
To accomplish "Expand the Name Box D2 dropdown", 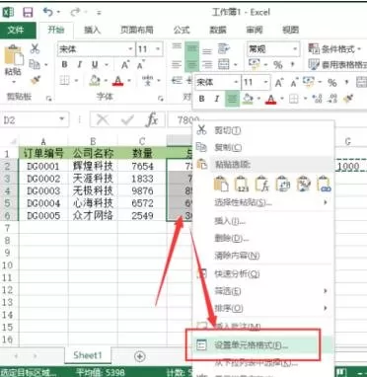I will pyautogui.click(x=62, y=119).
